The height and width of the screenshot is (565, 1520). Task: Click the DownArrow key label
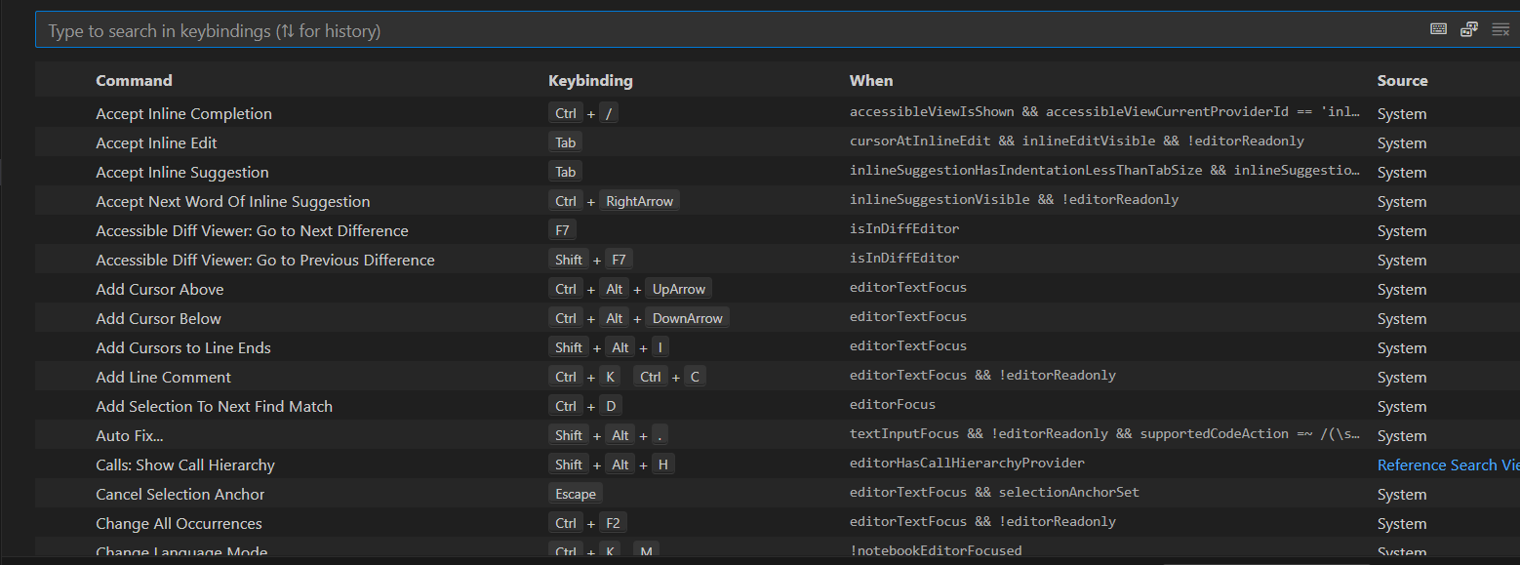click(687, 318)
